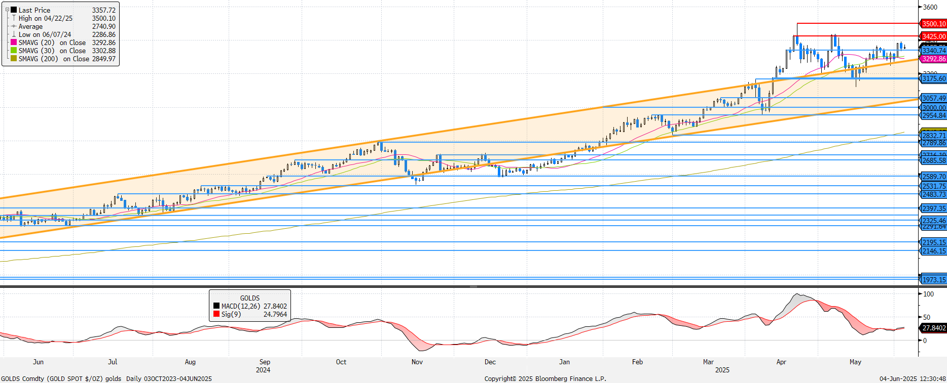Click the Jun label on time axis
The height and width of the screenshot is (383, 947).
pyautogui.click(x=38, y=362)
